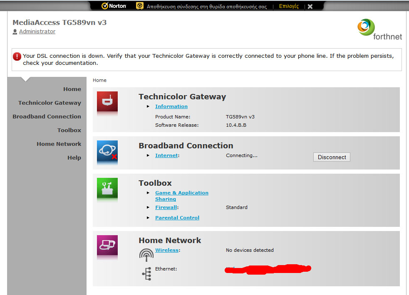Click the red Technicolor Gateway router icon
Image resolution: width=409 pixels, height=295 pixels.
(107, 102)
